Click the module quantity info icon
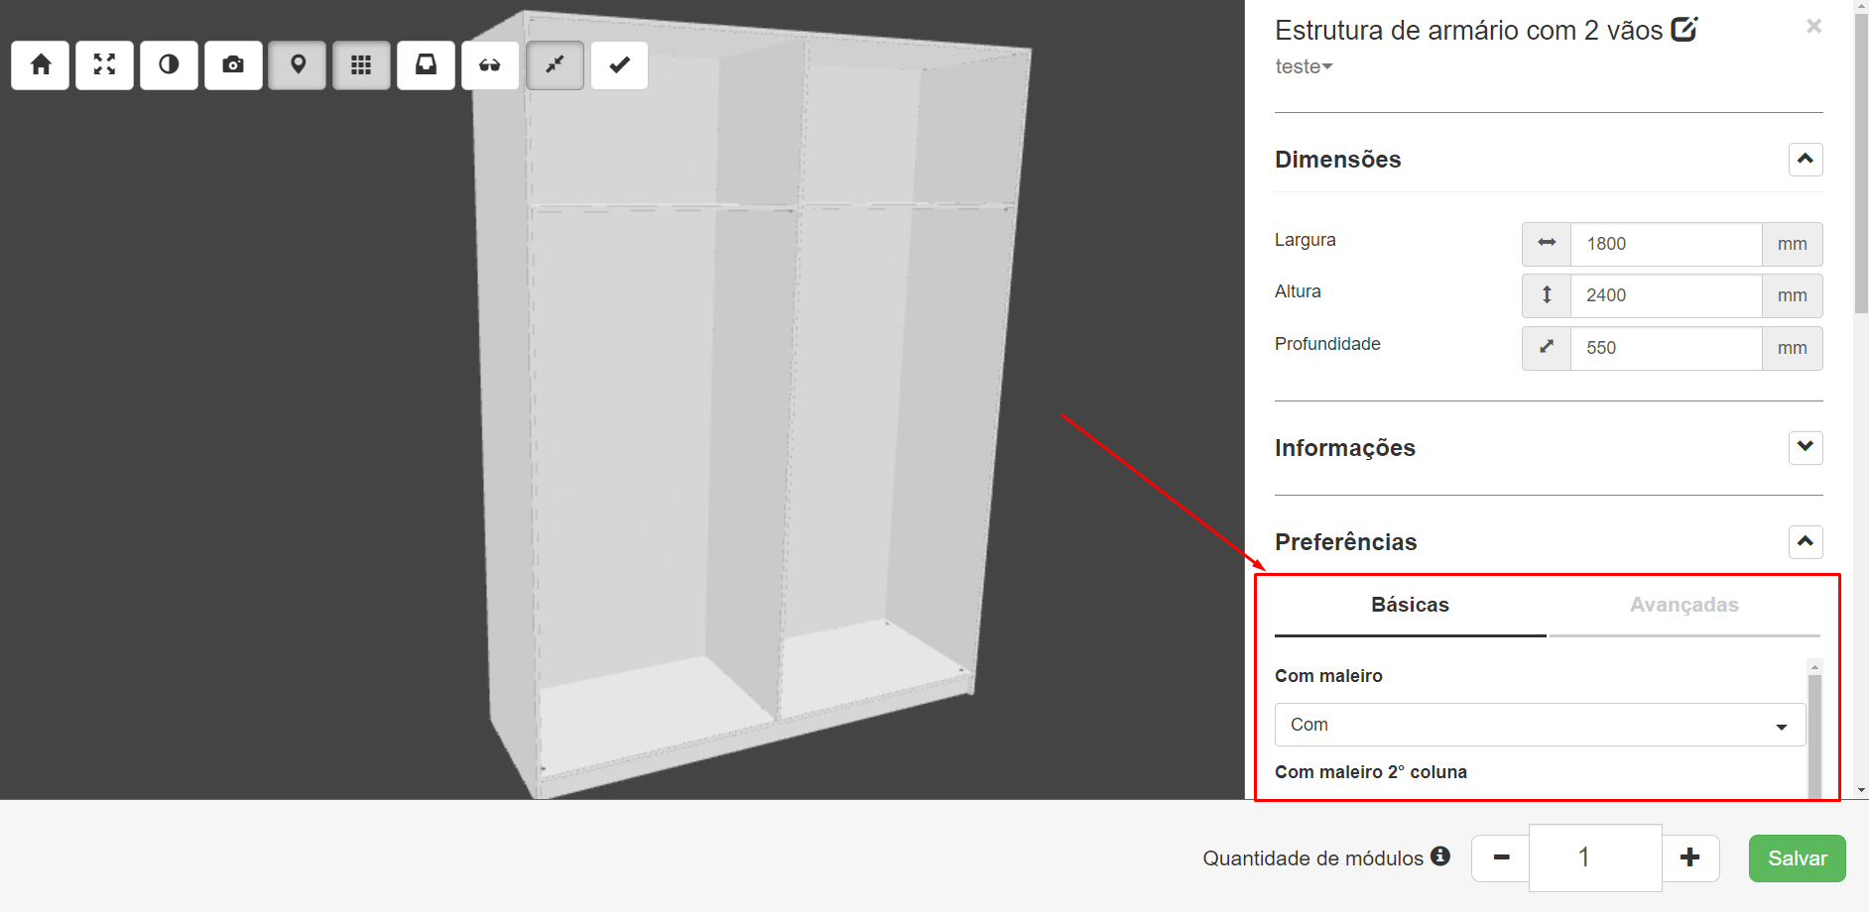 [x=1440, y=855]
